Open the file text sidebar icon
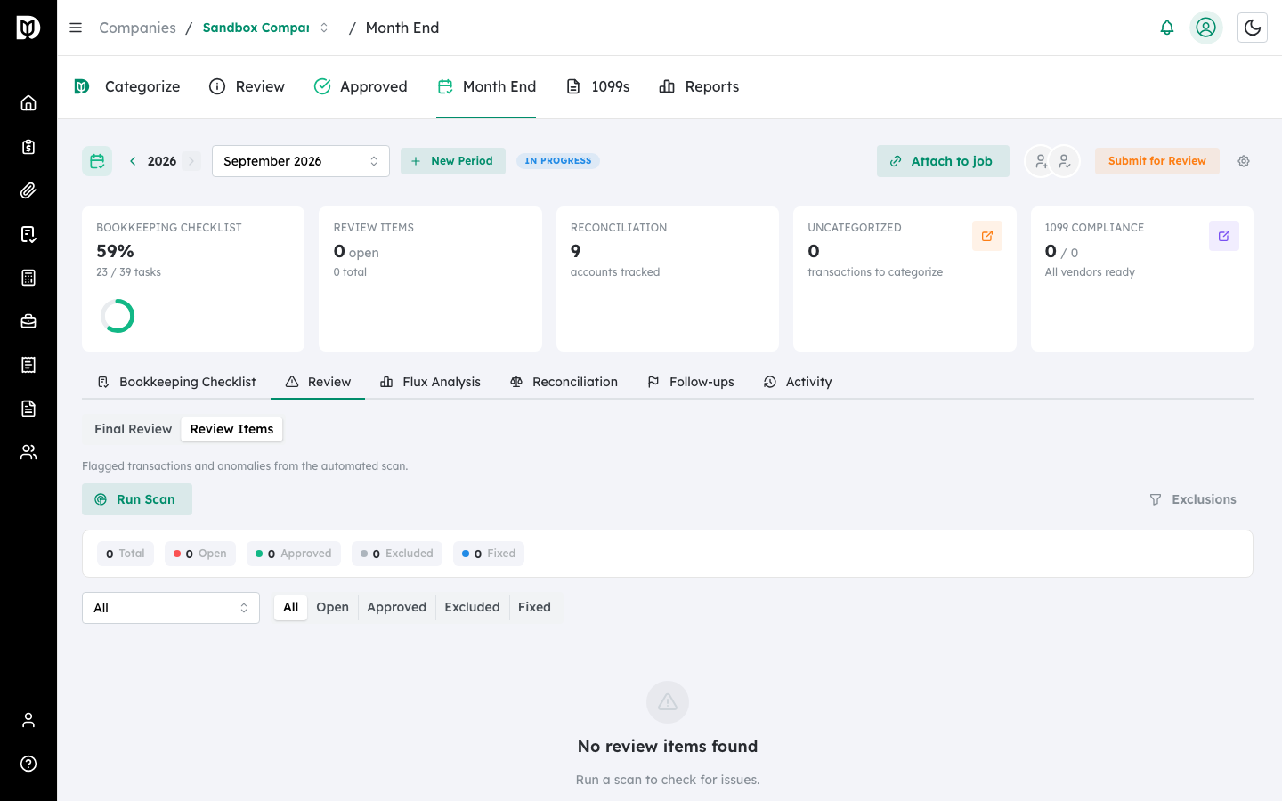 (28, 409)
